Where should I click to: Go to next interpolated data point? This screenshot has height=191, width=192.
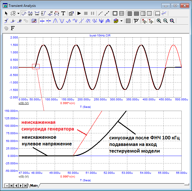(x=13, y=21)
